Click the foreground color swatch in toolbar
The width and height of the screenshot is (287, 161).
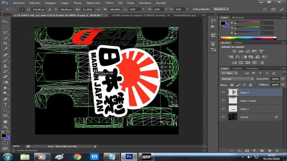(4, 136)
